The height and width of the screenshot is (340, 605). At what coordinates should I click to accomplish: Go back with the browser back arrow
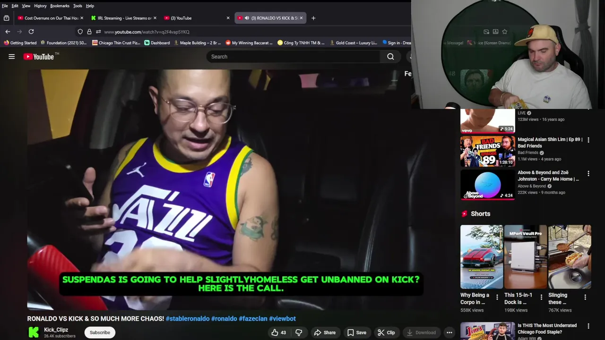coord(8,32)
